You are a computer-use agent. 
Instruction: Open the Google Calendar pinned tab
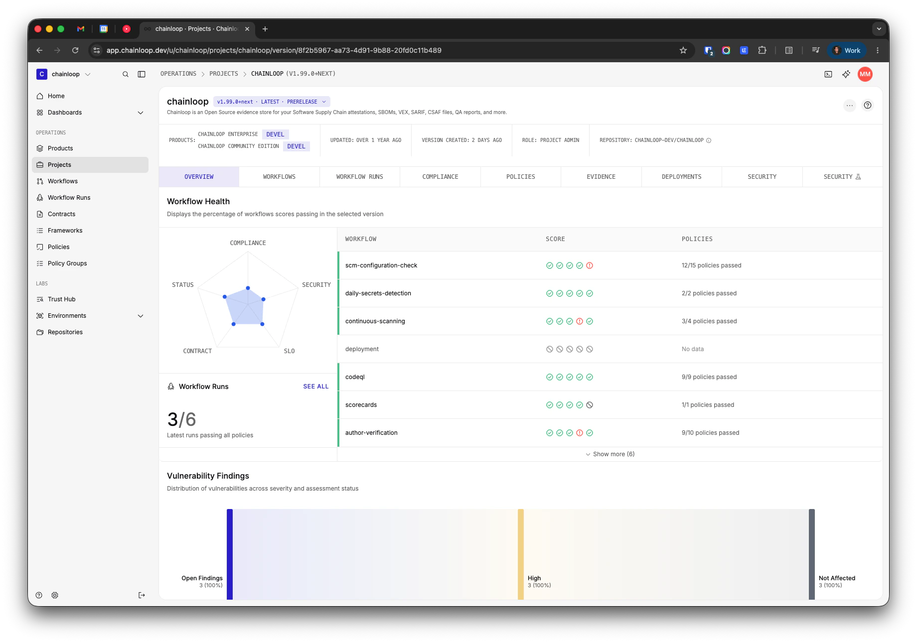pos(104,29)
